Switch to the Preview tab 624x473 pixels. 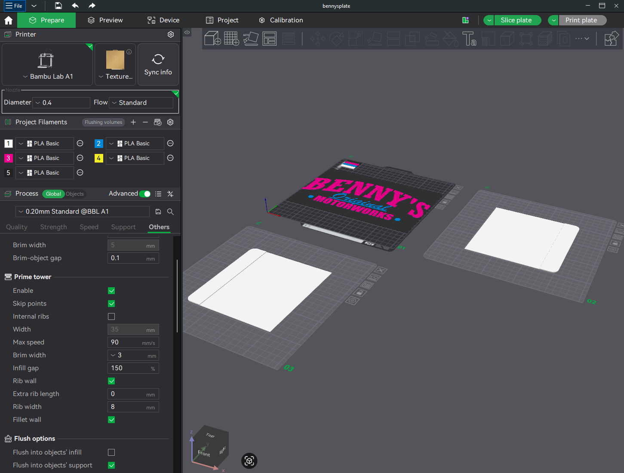tap(105, 20)
